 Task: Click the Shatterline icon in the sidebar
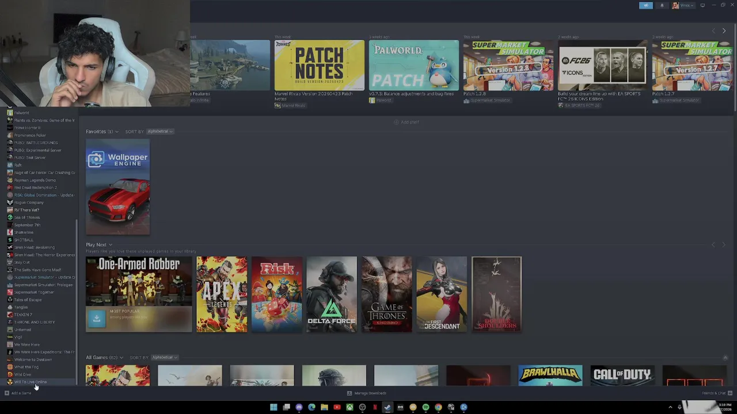(10, 232)
